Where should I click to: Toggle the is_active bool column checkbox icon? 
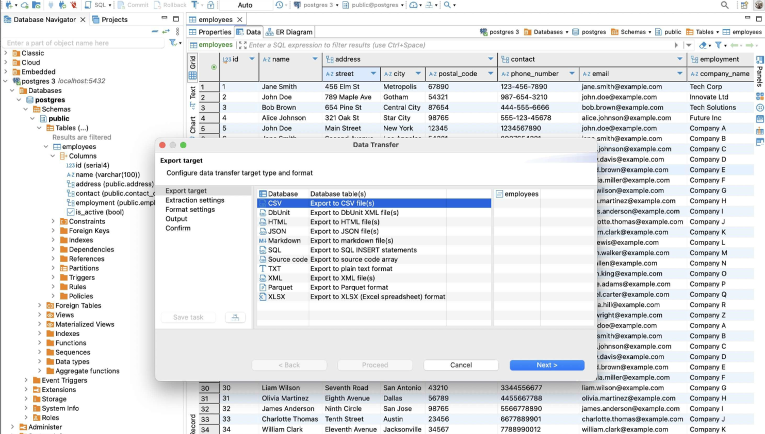tap(71, 212)
